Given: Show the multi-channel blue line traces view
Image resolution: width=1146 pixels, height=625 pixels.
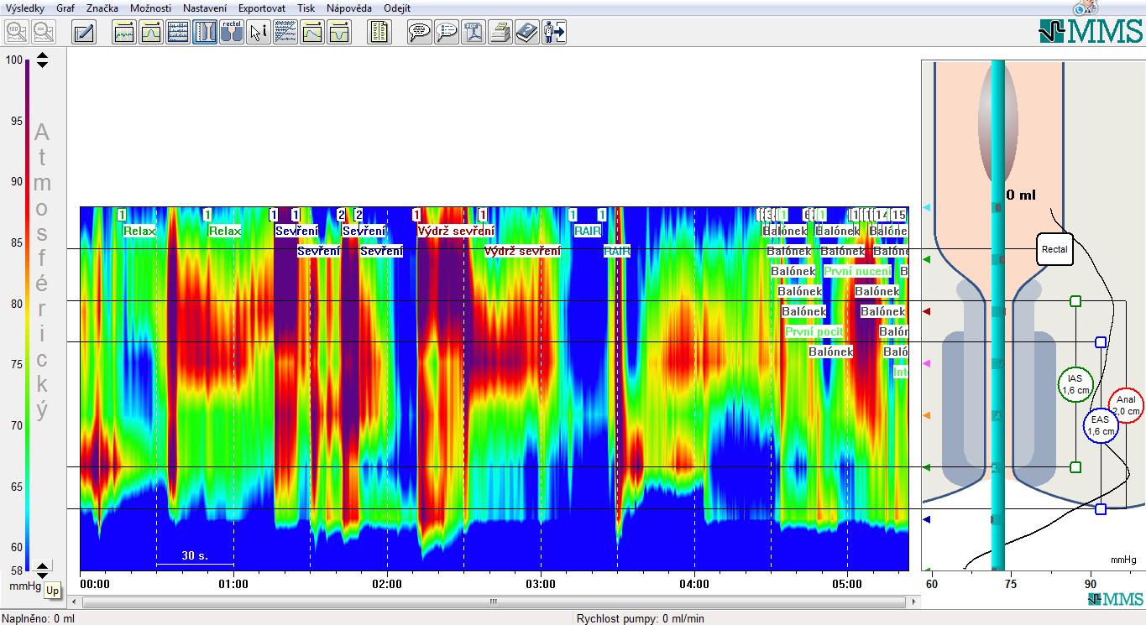Looking at the screenshot, I should click(178, 33).
